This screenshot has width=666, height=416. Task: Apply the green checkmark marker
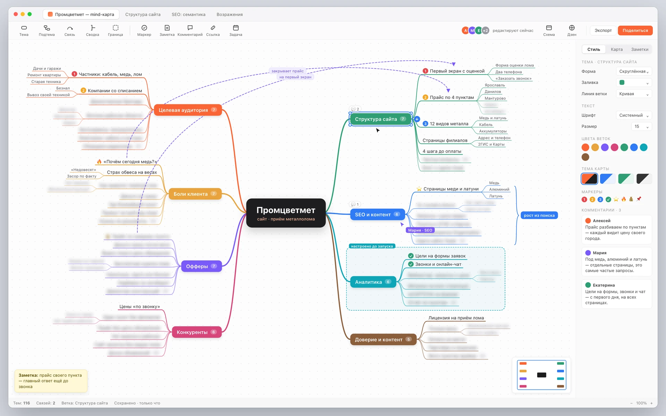point(608,199)
